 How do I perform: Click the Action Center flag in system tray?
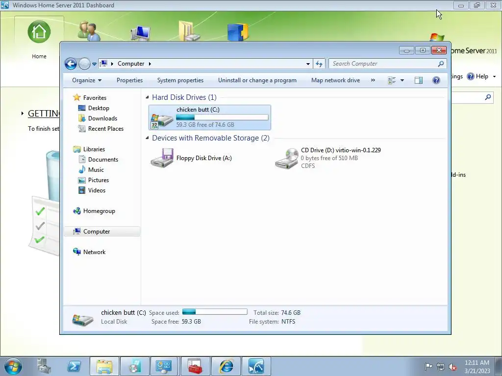tap(428, 366)
